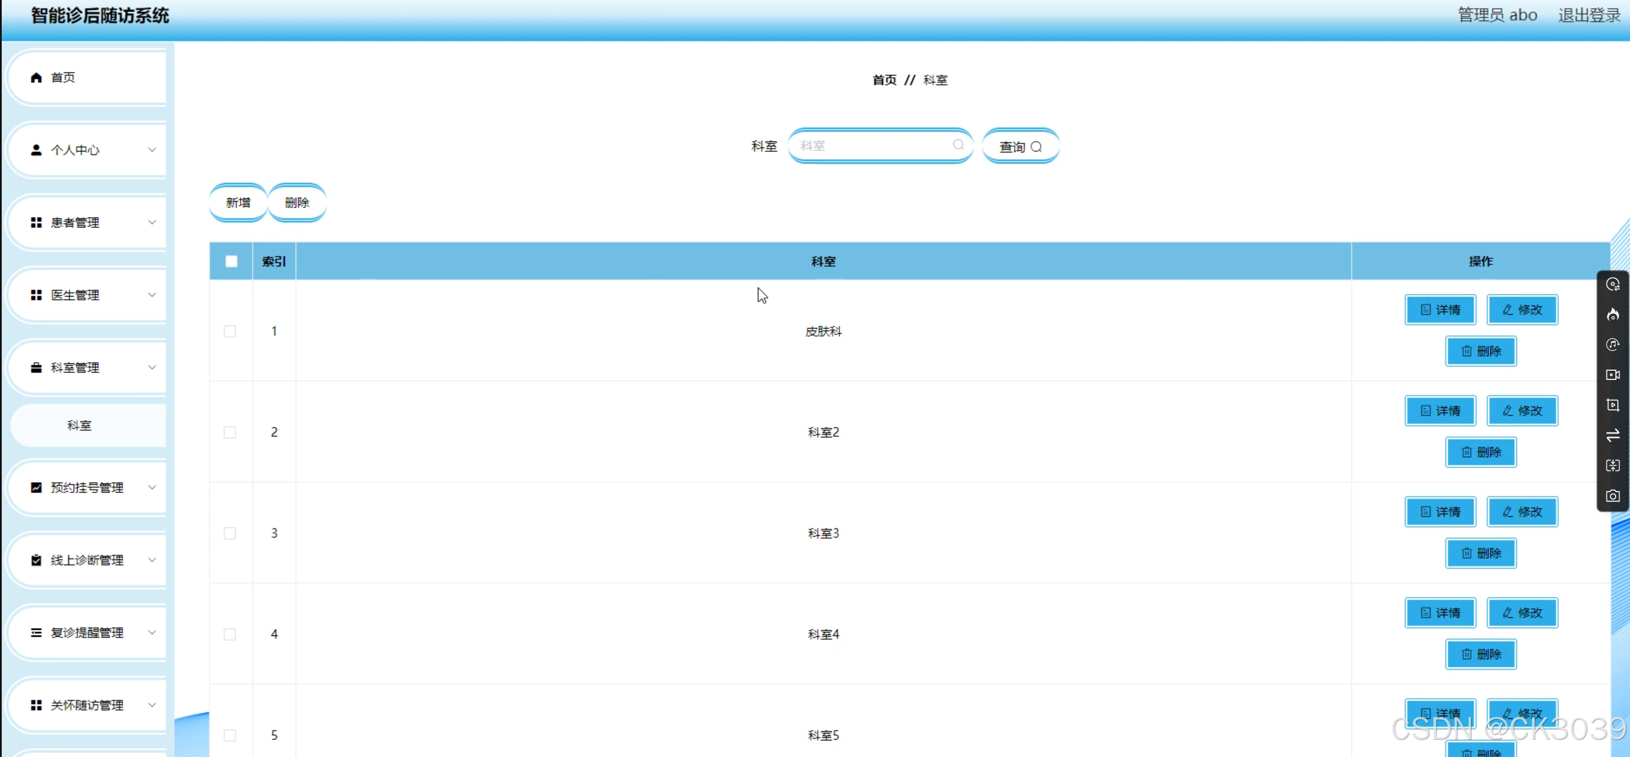Image resolution: width=1630 pixels, height=757 pixels.
Task: Click the camera screenshot icon in the side toolbar
Action: pos(1613,496)
